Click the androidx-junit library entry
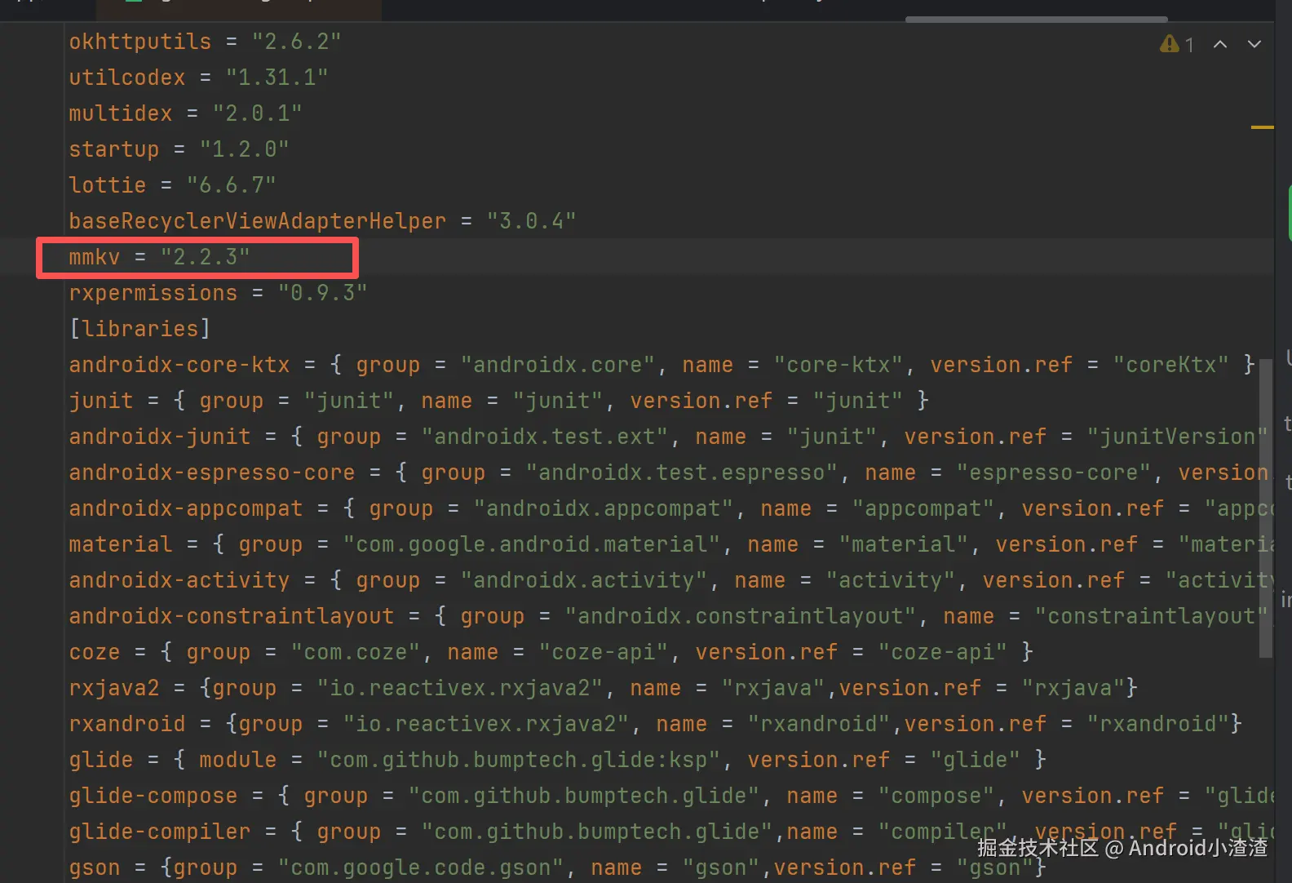 tap(668, 437)
